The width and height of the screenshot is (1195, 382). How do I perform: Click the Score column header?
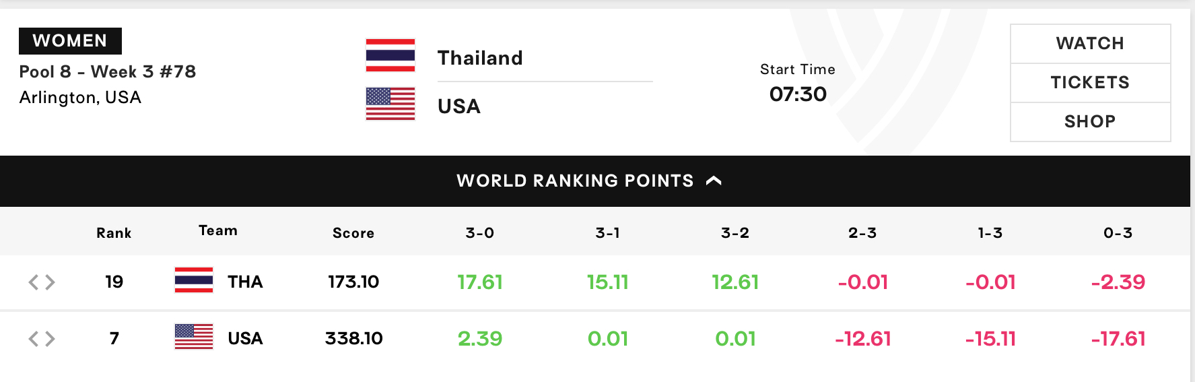(x=353, y=233)
